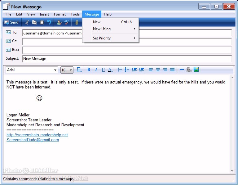This screenshot has width=238, height=185.
Task: Click scrollbar up arrow in message body
Action: 232,78
